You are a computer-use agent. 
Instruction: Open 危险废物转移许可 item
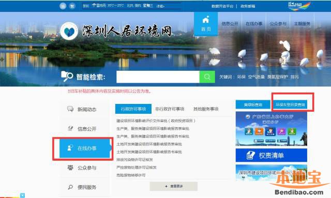pos(131,175)
